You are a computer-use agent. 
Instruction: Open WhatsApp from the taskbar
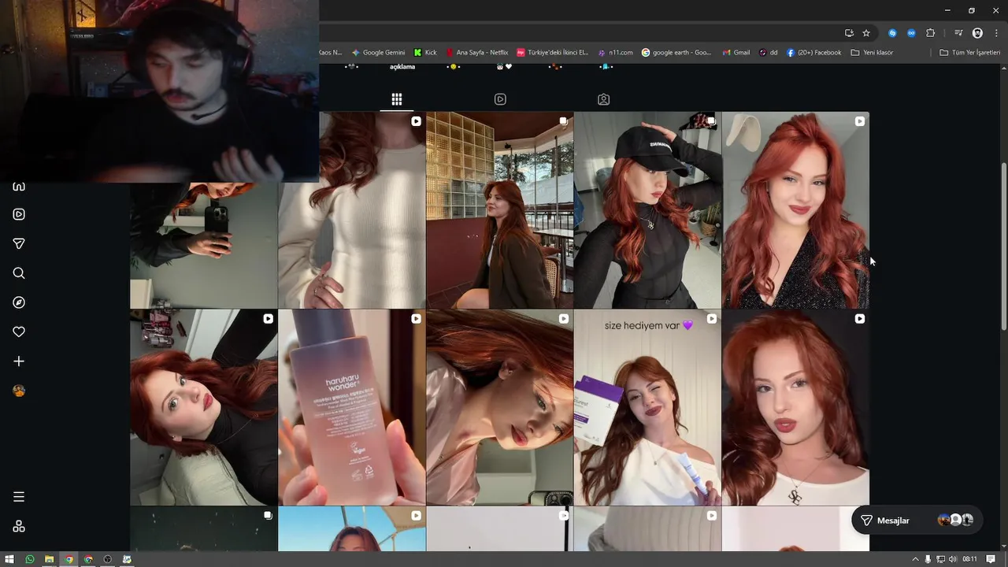click(x=30, y=559)
